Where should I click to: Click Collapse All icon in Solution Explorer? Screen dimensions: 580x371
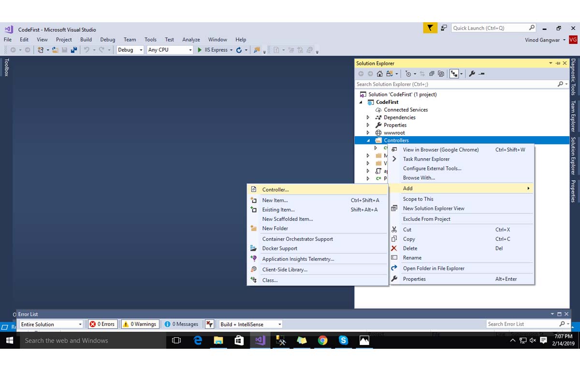(431, 74)
